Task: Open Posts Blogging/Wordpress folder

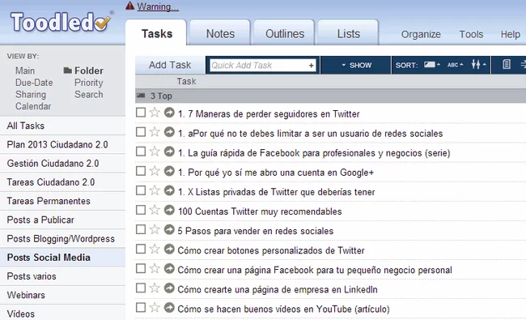Action: click(62, 239)
